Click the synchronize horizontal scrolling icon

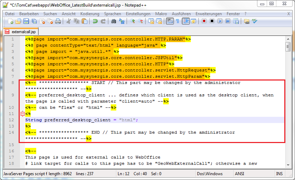click(x=159, y=21)
